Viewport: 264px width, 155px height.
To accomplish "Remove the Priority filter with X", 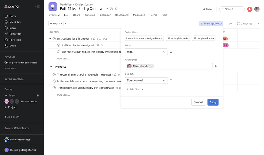I will click(171, 52).
